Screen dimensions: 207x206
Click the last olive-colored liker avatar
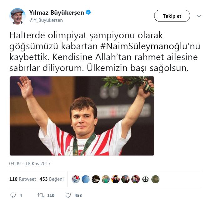click(x=155, y=179)
